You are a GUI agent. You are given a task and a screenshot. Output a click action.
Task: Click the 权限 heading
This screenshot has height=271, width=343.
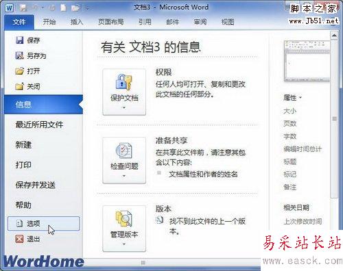pyautogui.click(x=163, y=72)
